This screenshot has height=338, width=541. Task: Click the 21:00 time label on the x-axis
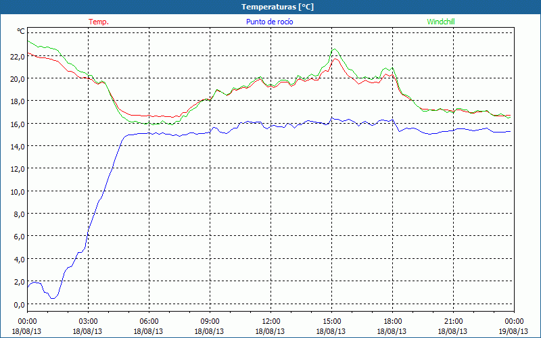pos(453,322)
